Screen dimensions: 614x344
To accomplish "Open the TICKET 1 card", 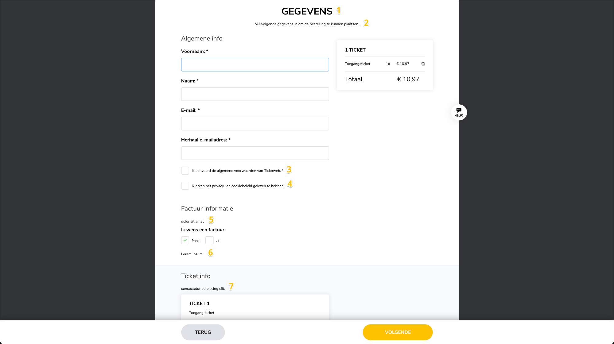I will [255, 307].
